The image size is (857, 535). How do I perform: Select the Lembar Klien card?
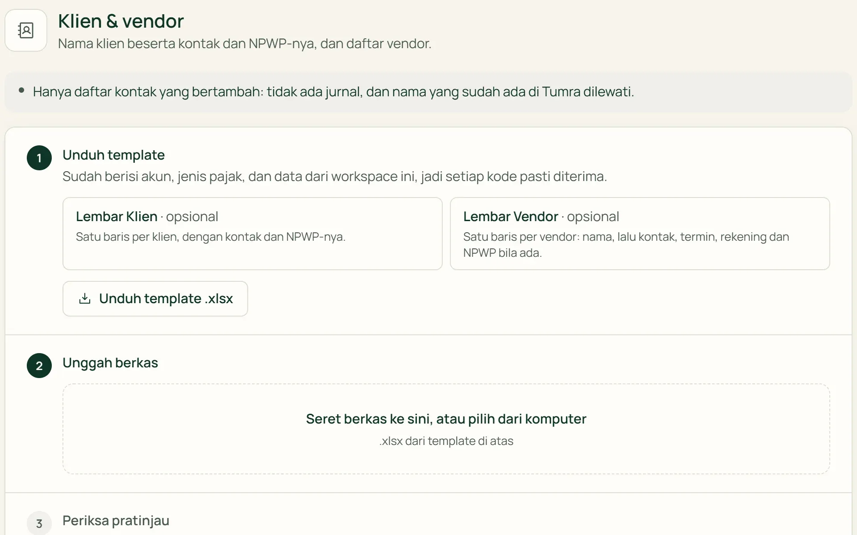point(253,234)
